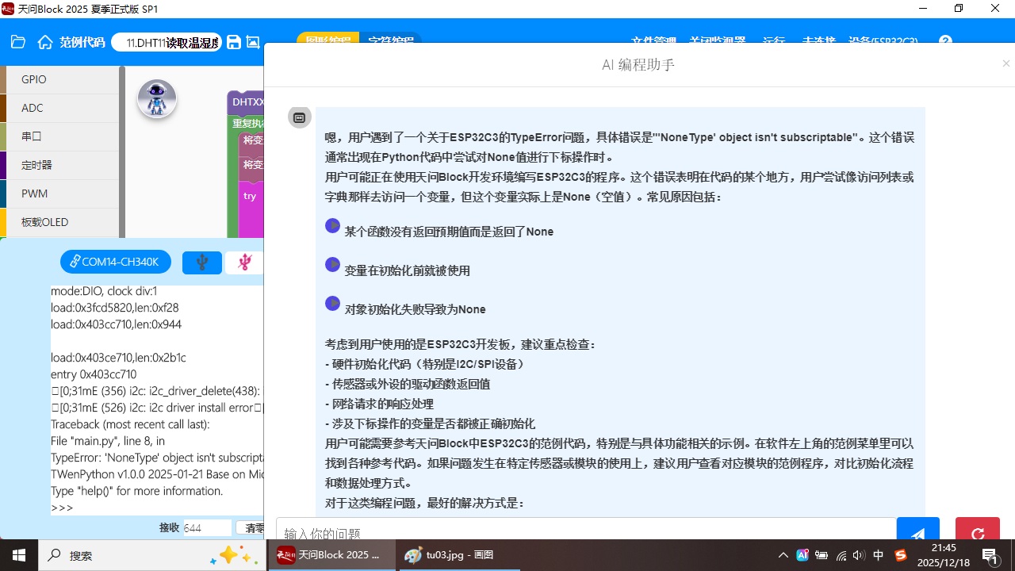Click serial line 'File "main.py", line 8, in'
Image resolution: width=1015 pixels, height=571 pixels.
[108, 441]
